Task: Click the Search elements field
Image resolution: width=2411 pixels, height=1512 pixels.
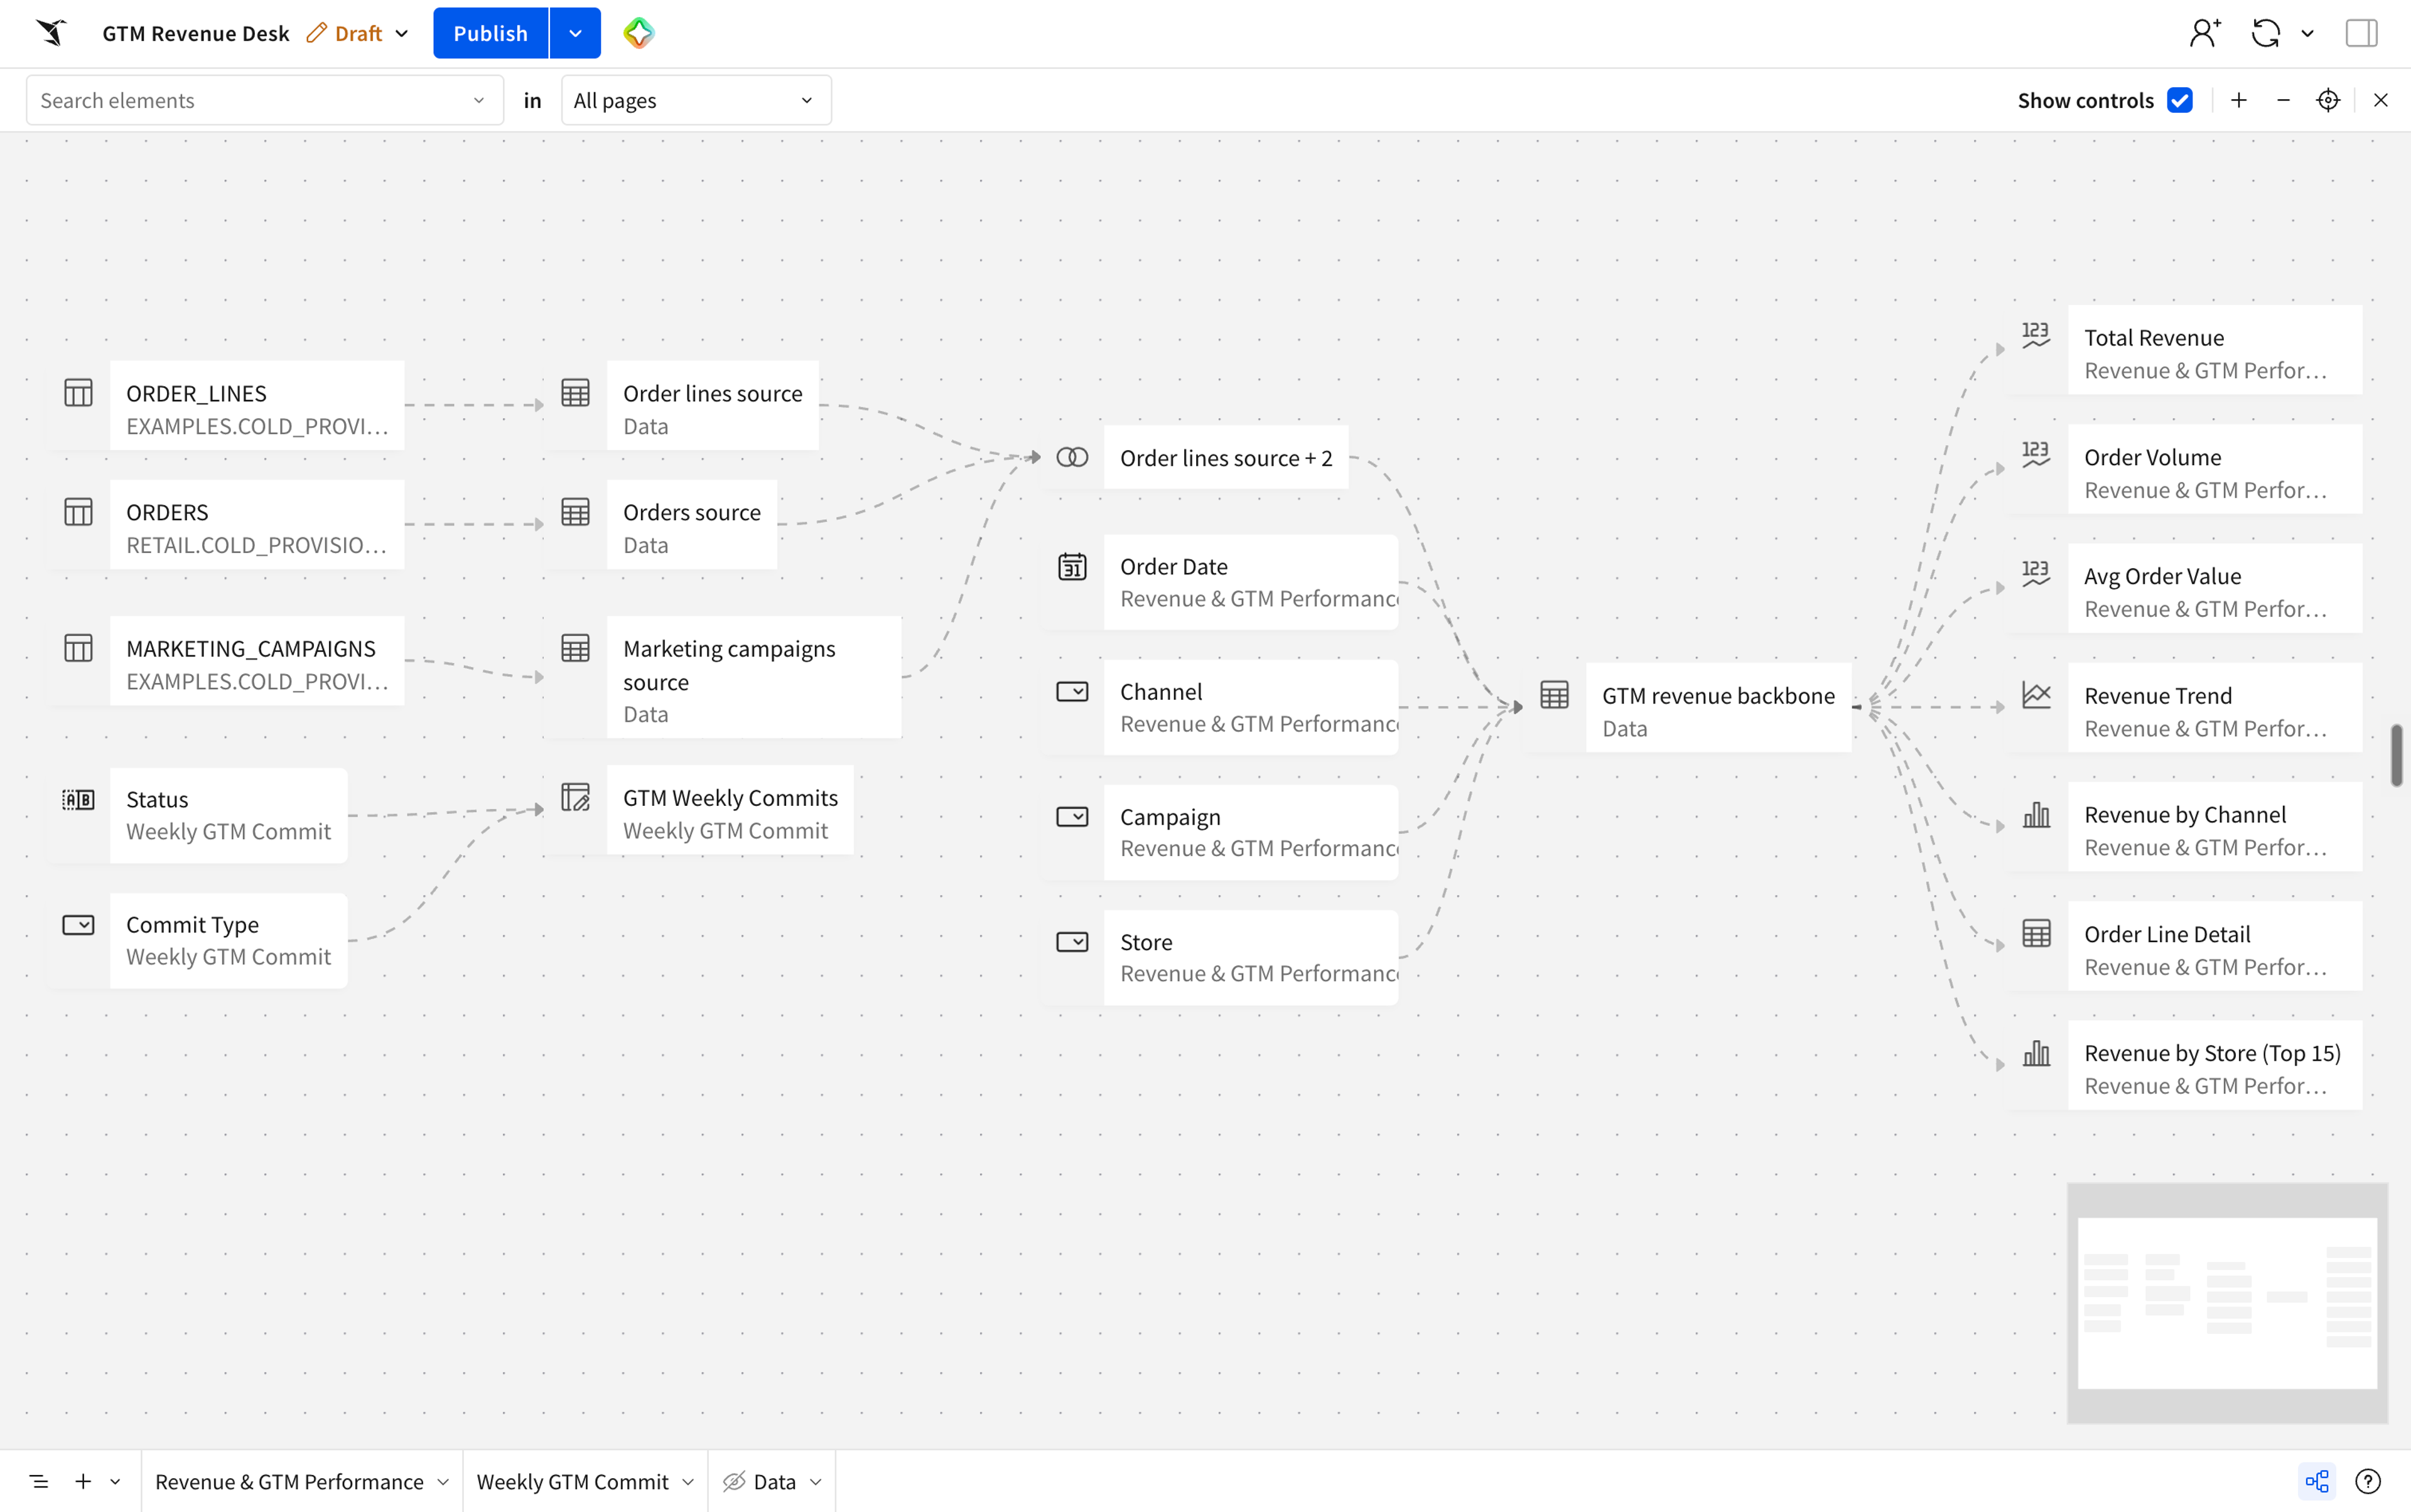Action: (x=264, y=100)
